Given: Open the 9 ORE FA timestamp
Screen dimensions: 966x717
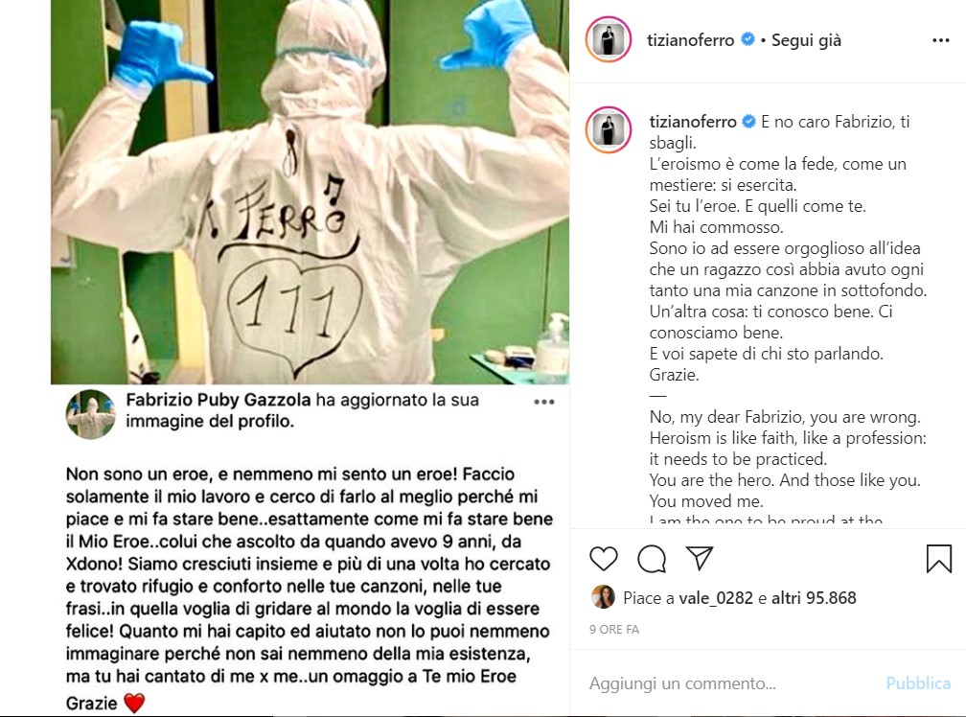Looking at the screenshot, I should [x=614, y=630].
